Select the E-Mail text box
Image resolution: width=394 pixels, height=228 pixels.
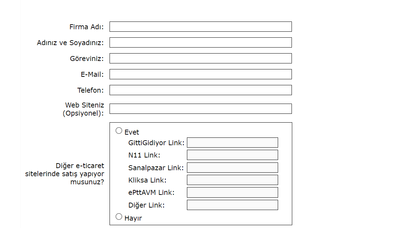click(x=200, y=74)
